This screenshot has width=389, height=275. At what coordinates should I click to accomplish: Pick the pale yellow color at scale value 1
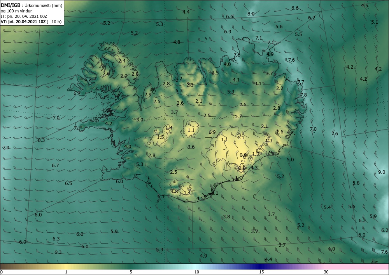tap(65, 266)
